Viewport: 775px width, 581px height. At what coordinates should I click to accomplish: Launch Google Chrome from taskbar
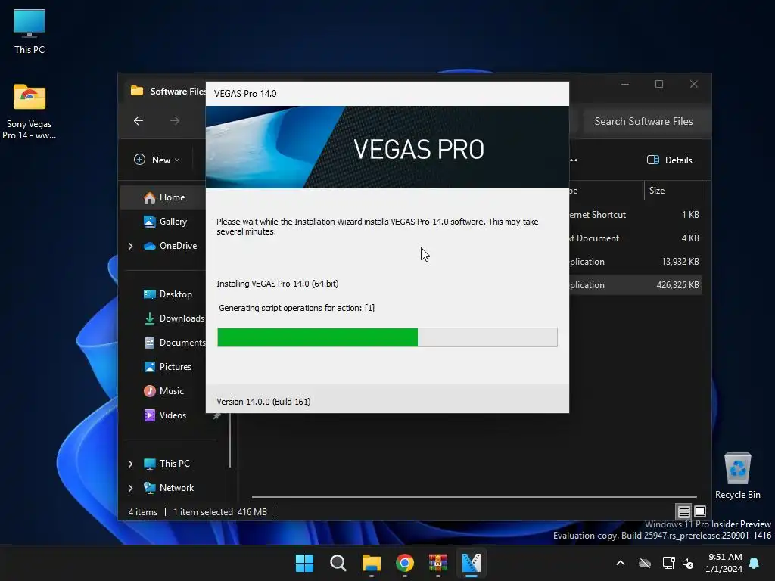(x=405, y=563)
